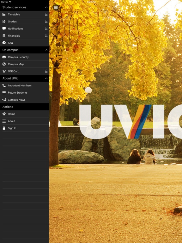Select the Grades document icon
Image resolution: width=182 pixels, height=243 pixels.
pyautogui.click(x=4, y=22)
